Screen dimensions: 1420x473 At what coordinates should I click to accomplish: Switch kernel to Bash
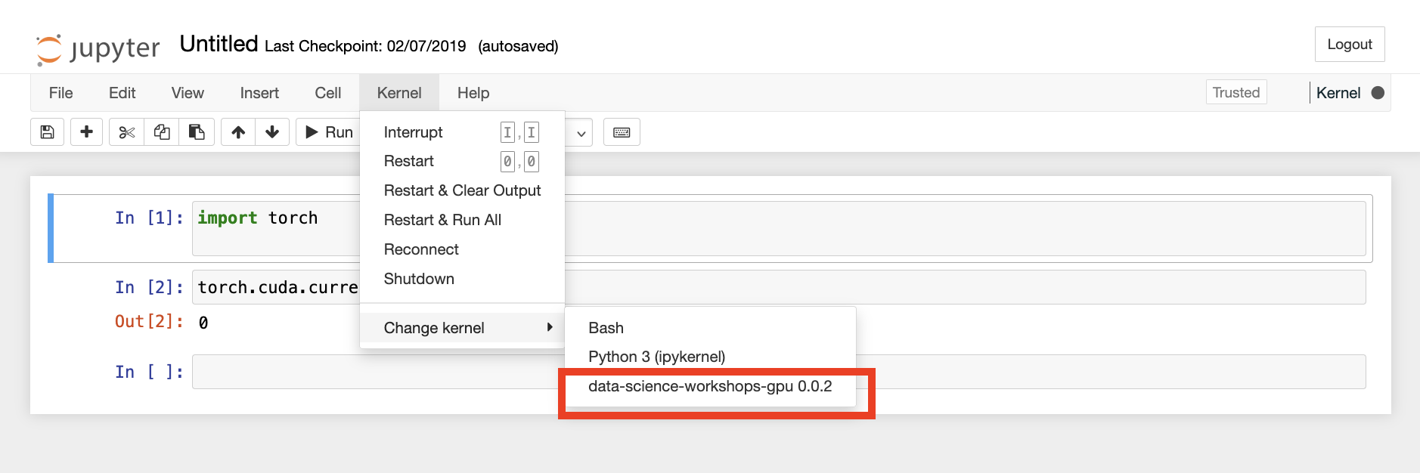[711, 328]
